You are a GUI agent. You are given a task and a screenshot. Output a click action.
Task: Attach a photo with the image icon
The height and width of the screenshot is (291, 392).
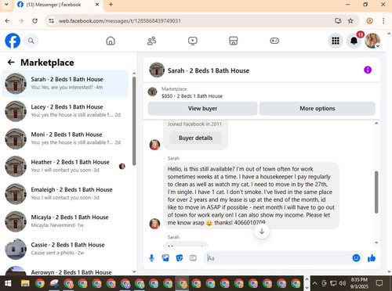165,258
